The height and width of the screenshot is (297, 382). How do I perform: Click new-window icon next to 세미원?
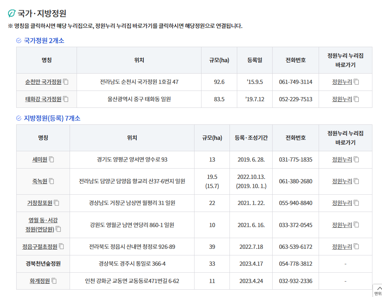52,160
